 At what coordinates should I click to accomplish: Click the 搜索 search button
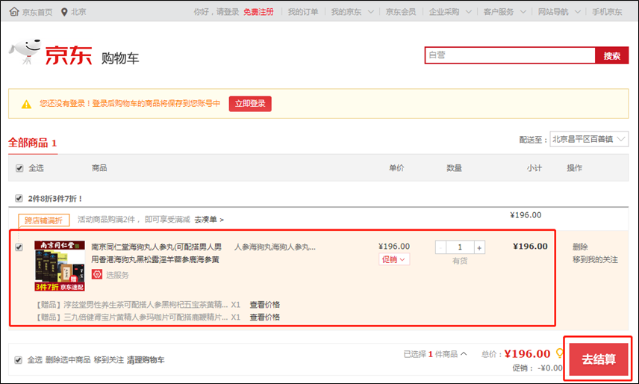[611, 55]
